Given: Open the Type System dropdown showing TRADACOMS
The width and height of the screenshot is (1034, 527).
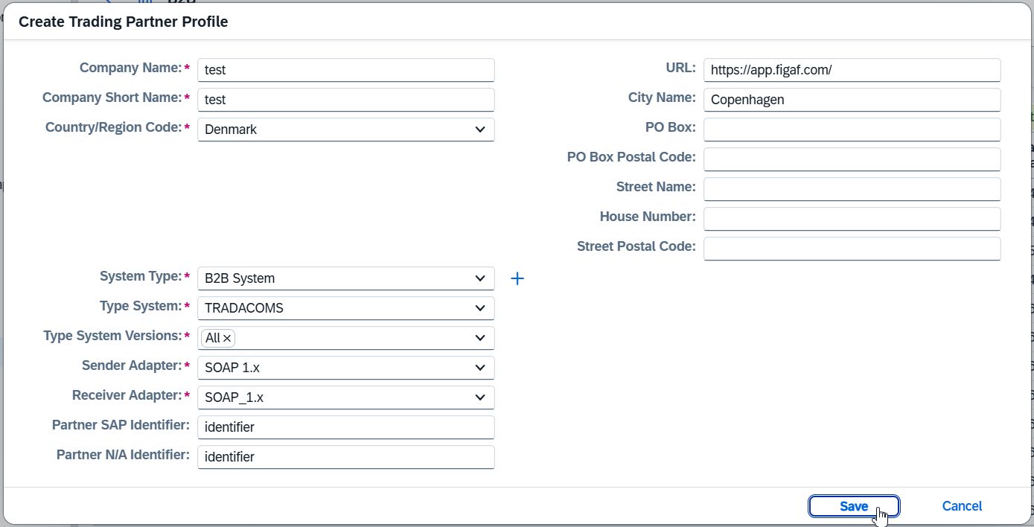Looking at the screenshot, I should click(x=480, y=308).
